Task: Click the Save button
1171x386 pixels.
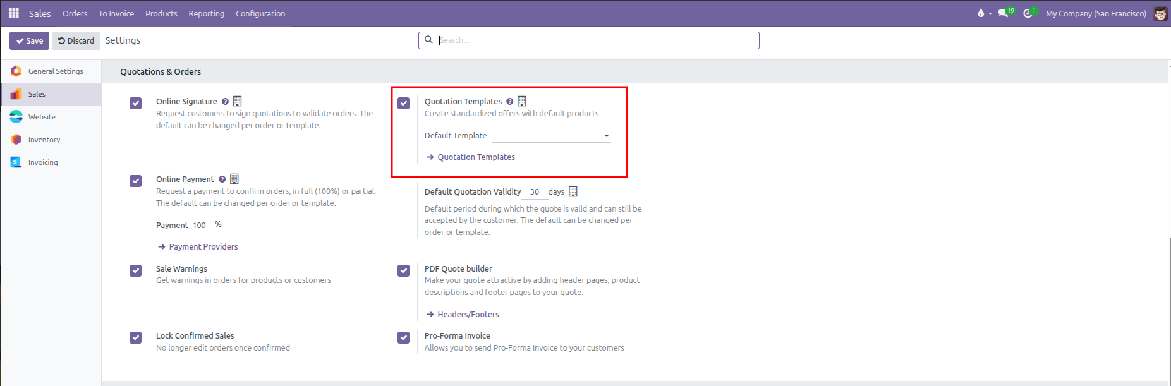Action: click(30, 40)
